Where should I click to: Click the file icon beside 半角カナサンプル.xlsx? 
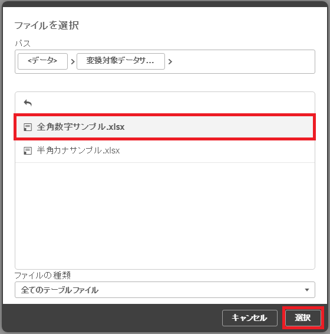[x=28, y=151]
